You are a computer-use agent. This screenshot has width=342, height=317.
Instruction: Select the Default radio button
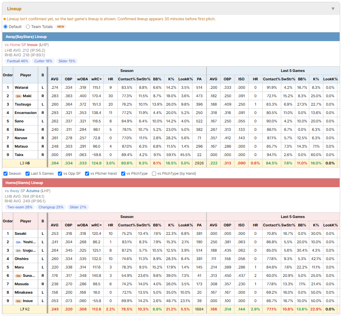[x=6, y=26]
